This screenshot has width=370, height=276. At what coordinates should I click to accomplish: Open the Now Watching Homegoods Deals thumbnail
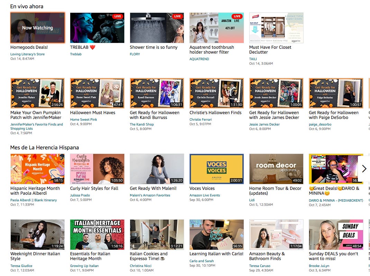[x=37, y=28]
